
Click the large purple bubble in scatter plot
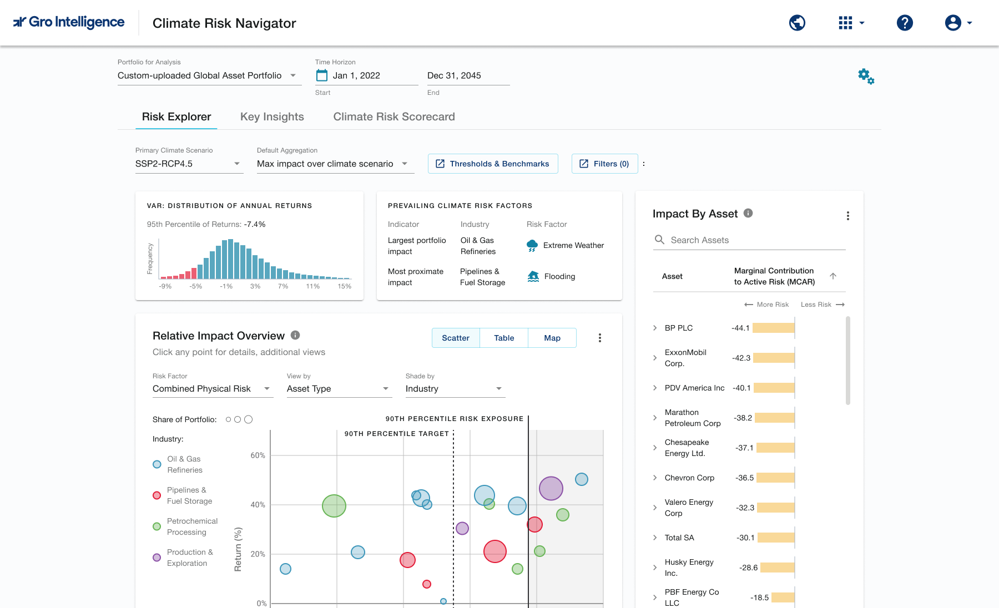[x=551, y=489]
